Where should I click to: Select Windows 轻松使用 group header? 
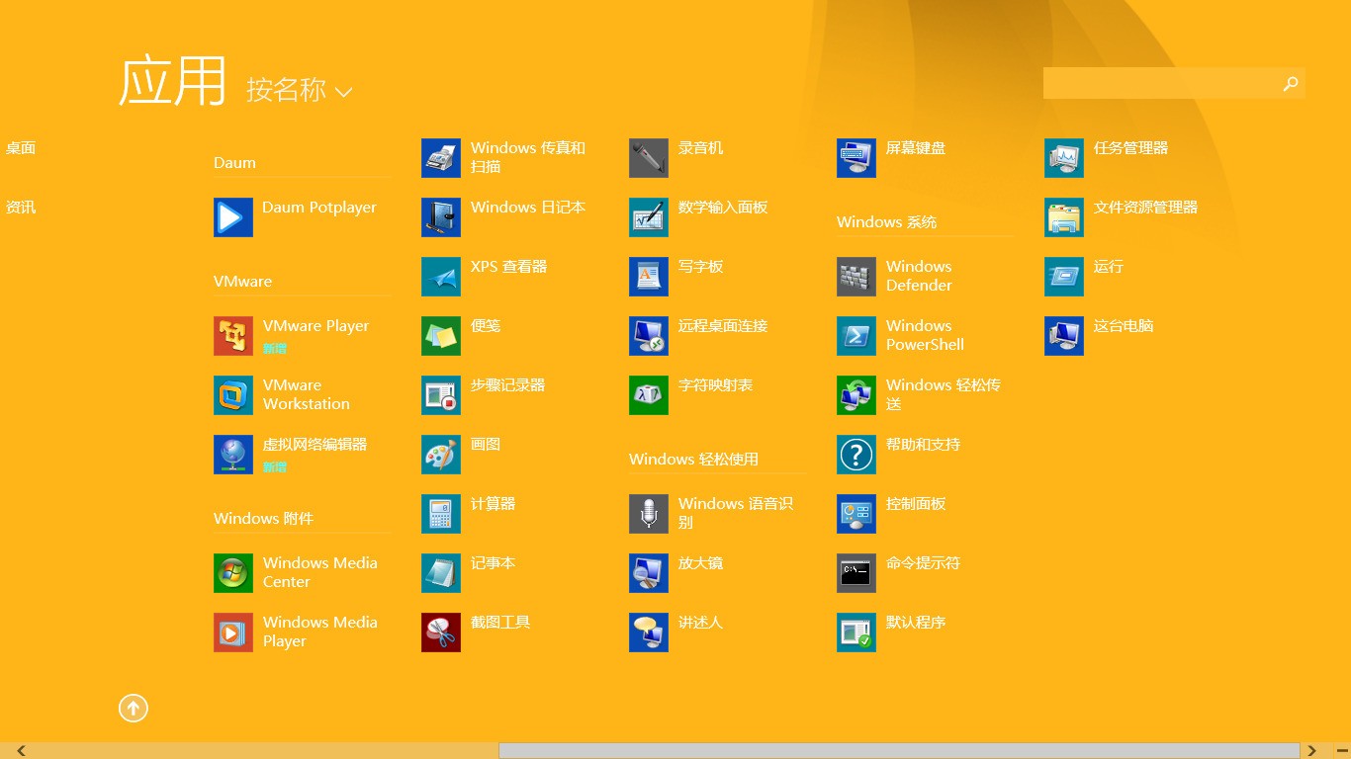tap(693, 460)
